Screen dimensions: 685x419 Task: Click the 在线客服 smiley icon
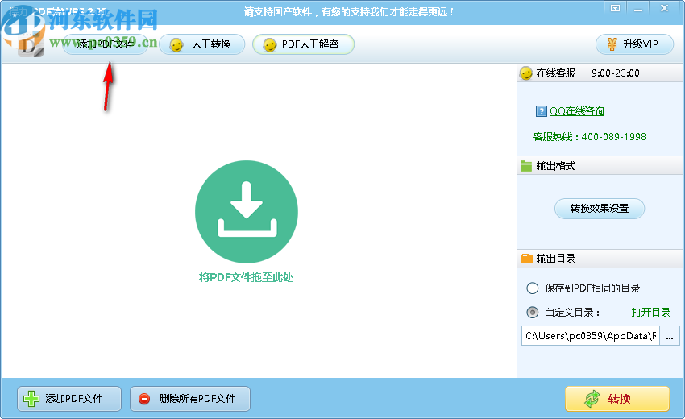(x=526, y=73)
